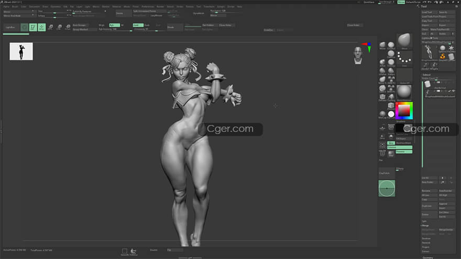This screenshot has width=461, height=259.
Task: Click the round gizmo button beside LightBox
Action: click(x=25, y=27)
